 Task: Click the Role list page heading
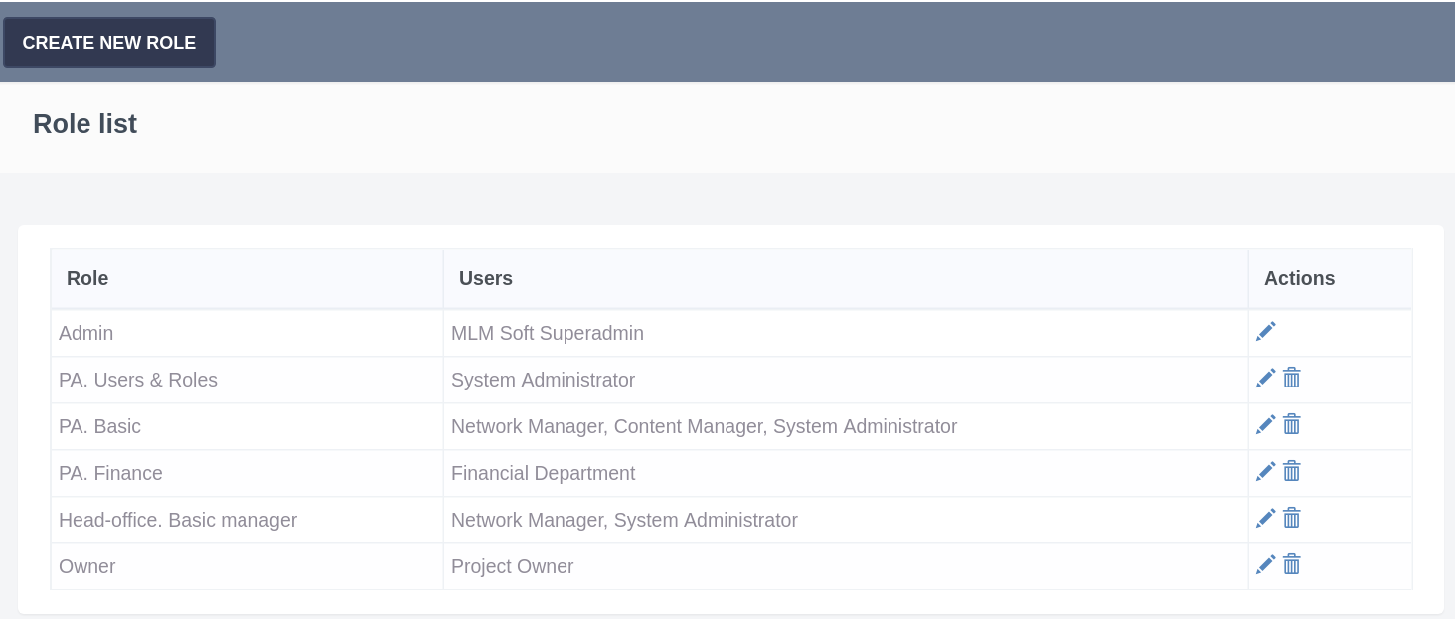point(84,124)
